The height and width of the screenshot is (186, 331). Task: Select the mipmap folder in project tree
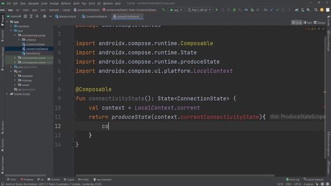point(25,81)
